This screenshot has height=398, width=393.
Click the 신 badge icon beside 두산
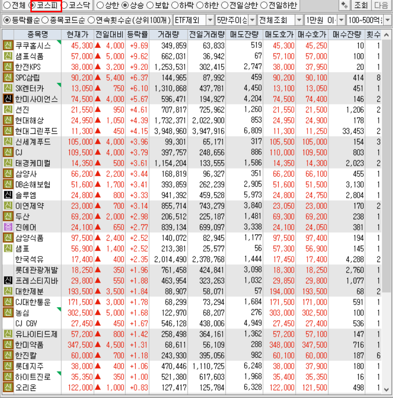8,216
